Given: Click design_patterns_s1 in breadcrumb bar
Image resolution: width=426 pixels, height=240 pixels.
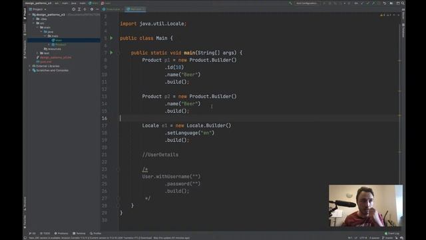Looking at the screenshot, I should [x=38, y=3].
